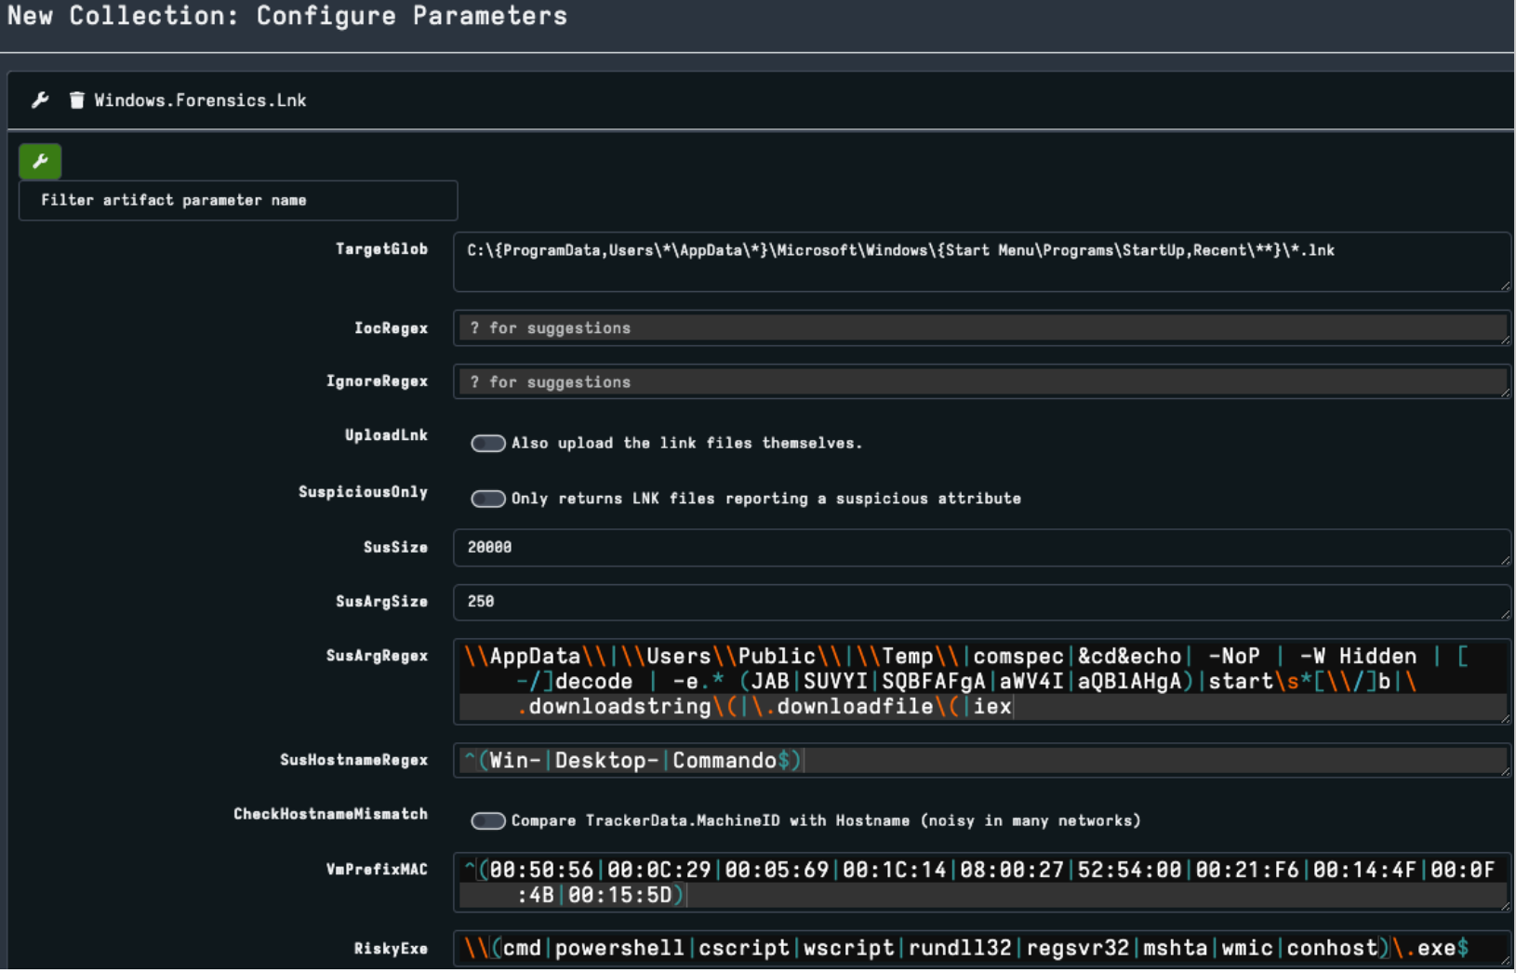
Task: Click the Filter artifact parameter name field
Action: click(x=238, y=200)
